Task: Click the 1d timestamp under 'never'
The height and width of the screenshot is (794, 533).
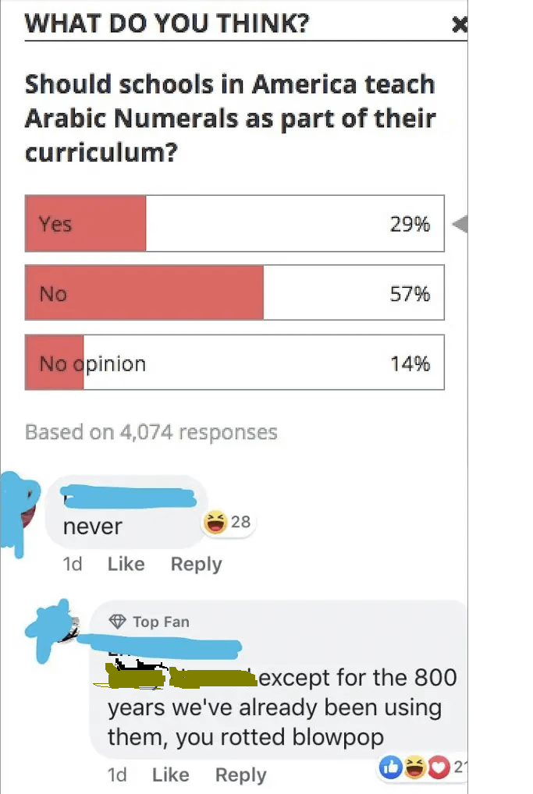Action: pos(73,564)
